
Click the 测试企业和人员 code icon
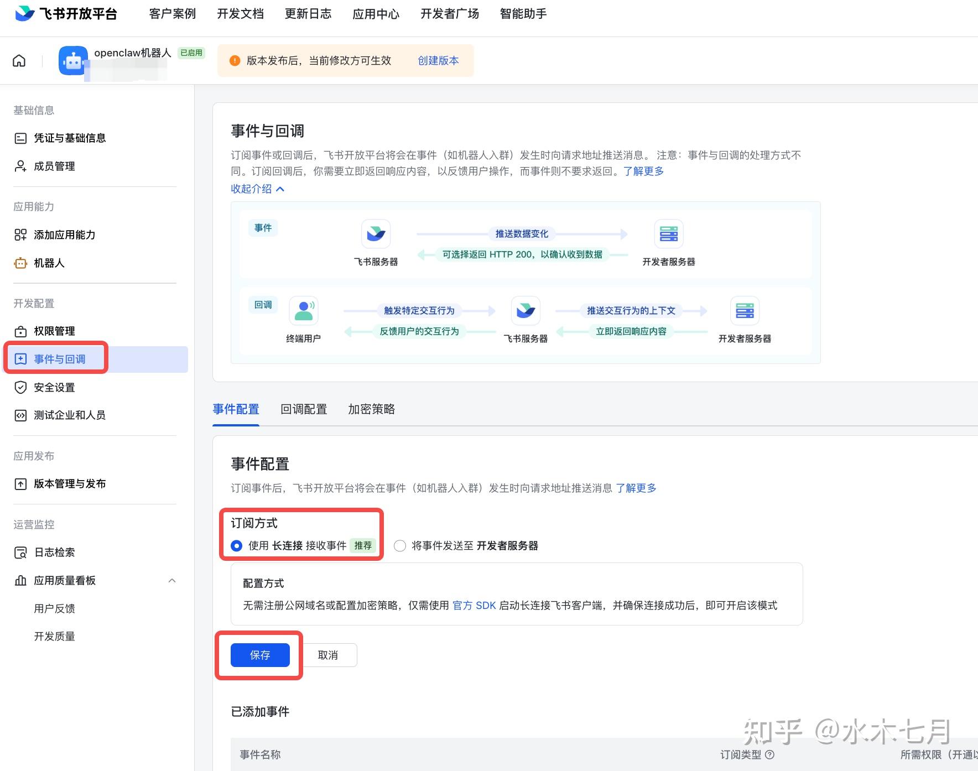20,415
